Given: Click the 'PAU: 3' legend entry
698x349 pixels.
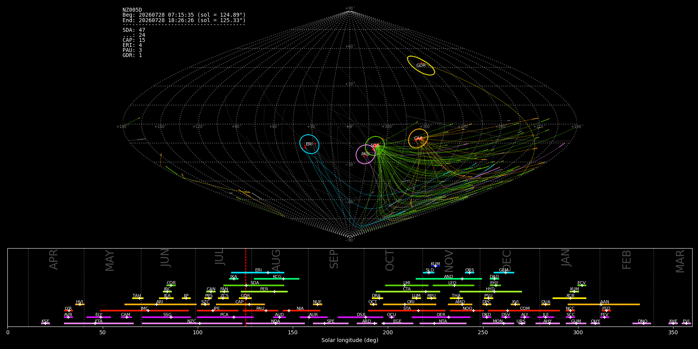Looking at the screenshot, I should [x=132, y=50].
